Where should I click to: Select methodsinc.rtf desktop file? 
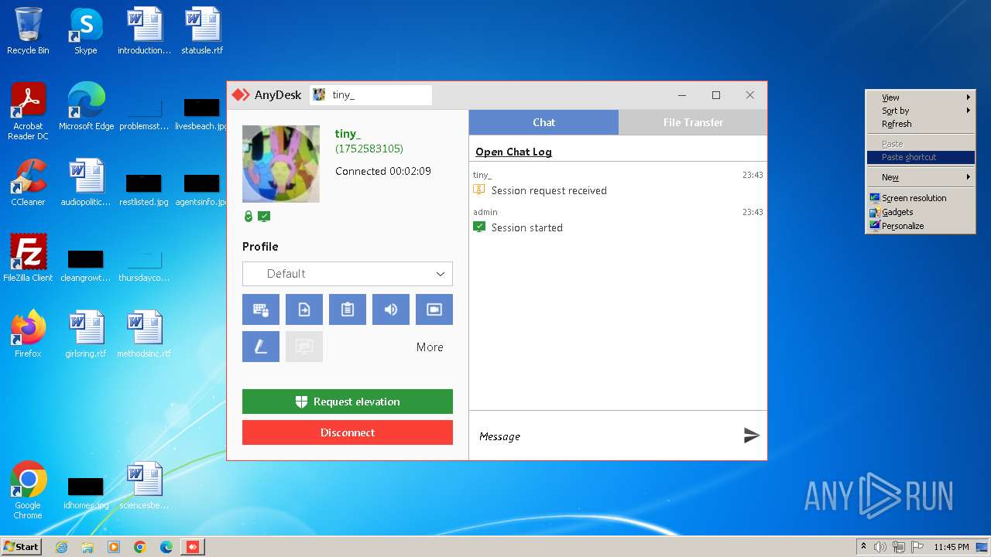(145, 334)
